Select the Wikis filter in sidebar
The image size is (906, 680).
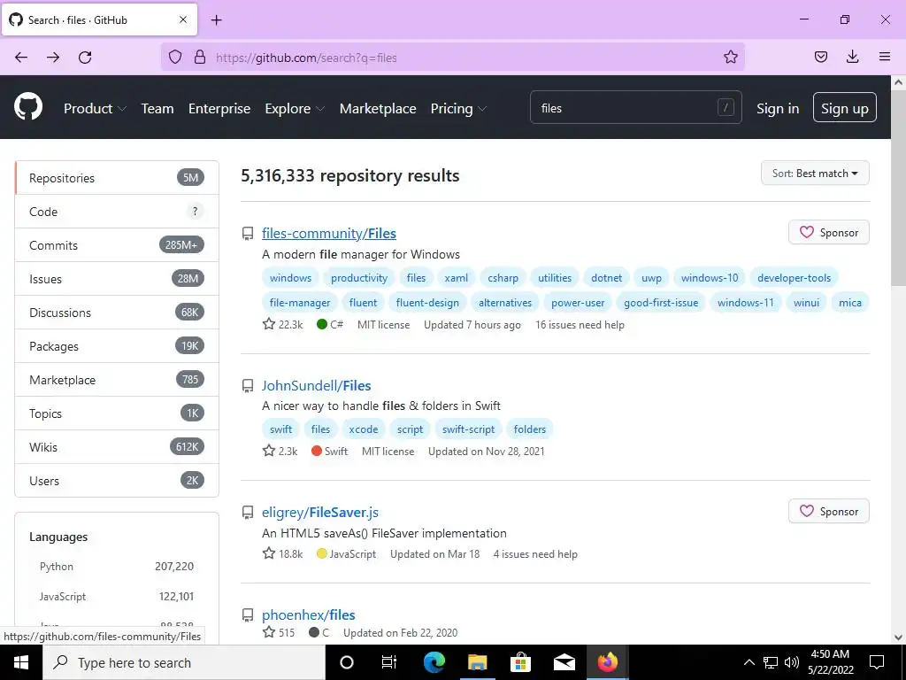117,446
